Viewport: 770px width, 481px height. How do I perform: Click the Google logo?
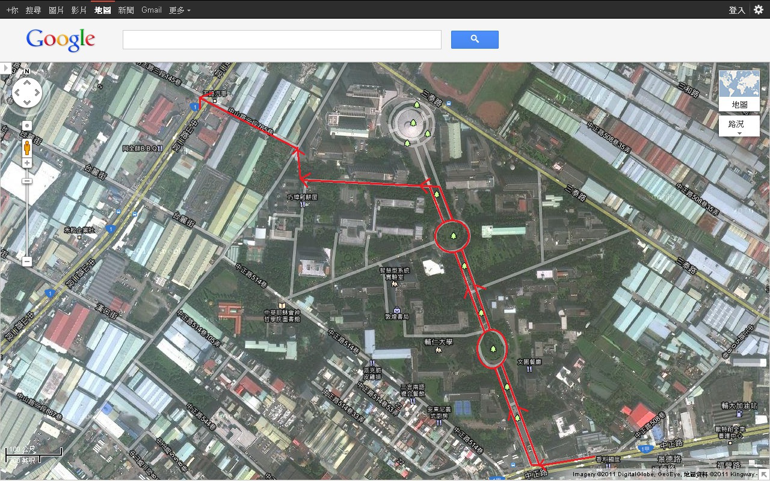(x=61, y=40)
